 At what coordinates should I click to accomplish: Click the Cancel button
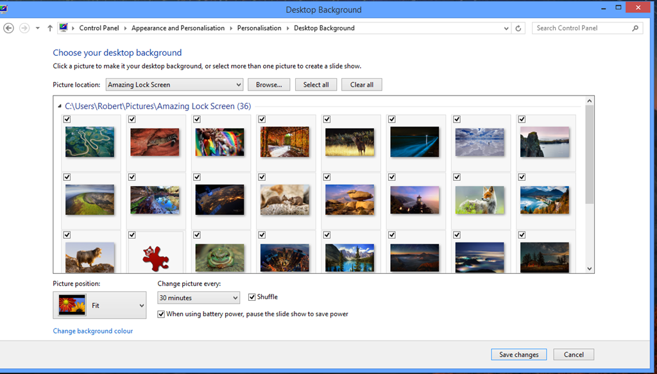574,354
